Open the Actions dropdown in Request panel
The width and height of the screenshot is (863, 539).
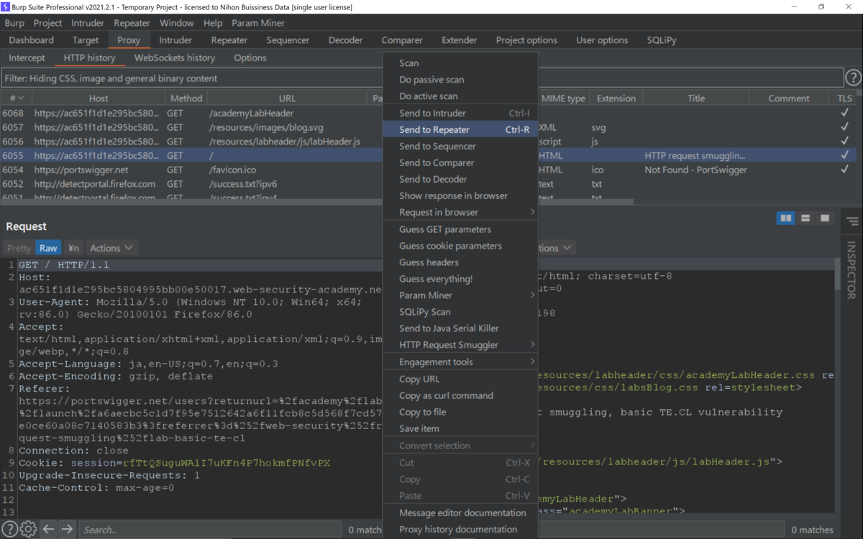point(111,248)
